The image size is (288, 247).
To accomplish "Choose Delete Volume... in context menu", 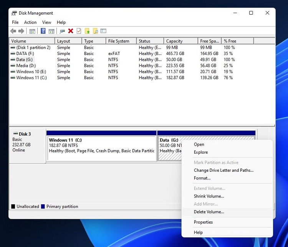I will 209,212.
